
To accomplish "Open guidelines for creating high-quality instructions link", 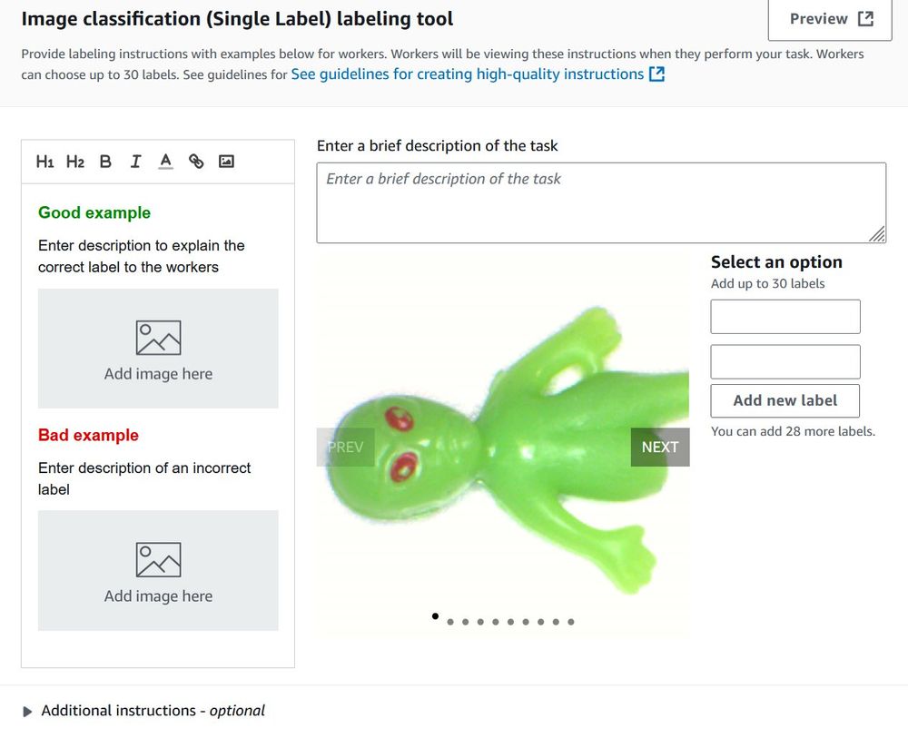I will pos(478,74).
